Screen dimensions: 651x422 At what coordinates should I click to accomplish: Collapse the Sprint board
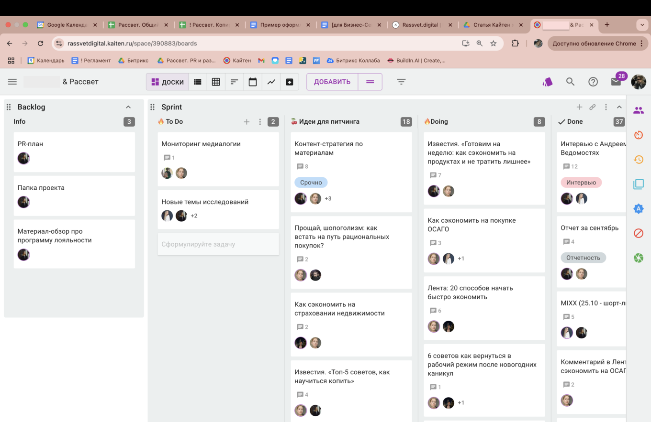[619, 107]
